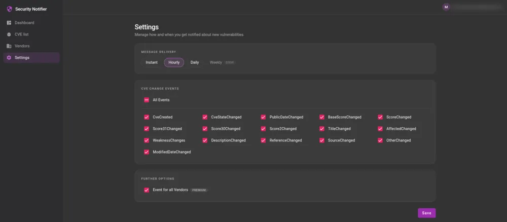Click the CVE list bug icon
Viewport: 507px width, 222px height.
coord(9,34)
